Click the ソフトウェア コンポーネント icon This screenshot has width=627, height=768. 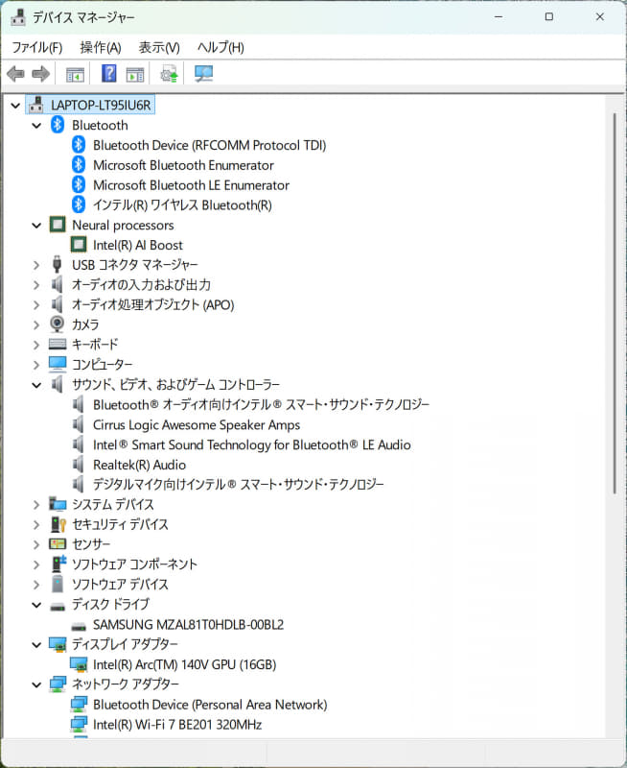click(x=58, y=564)
